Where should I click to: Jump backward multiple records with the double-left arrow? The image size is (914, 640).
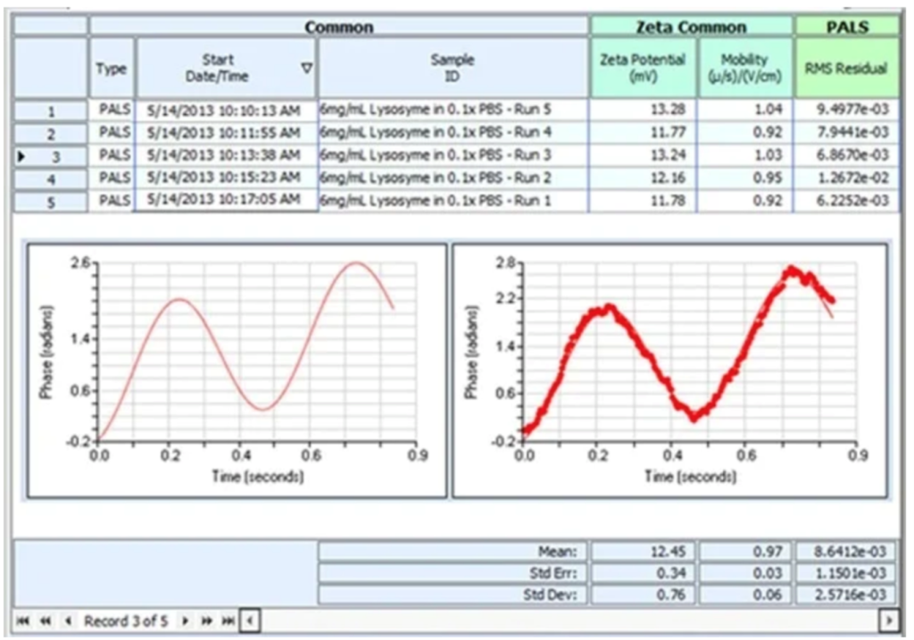click(x=46, y=619)
